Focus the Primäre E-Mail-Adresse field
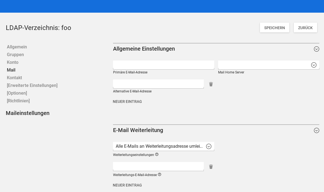Screen dimensions: 324x192 pos(163,65)
